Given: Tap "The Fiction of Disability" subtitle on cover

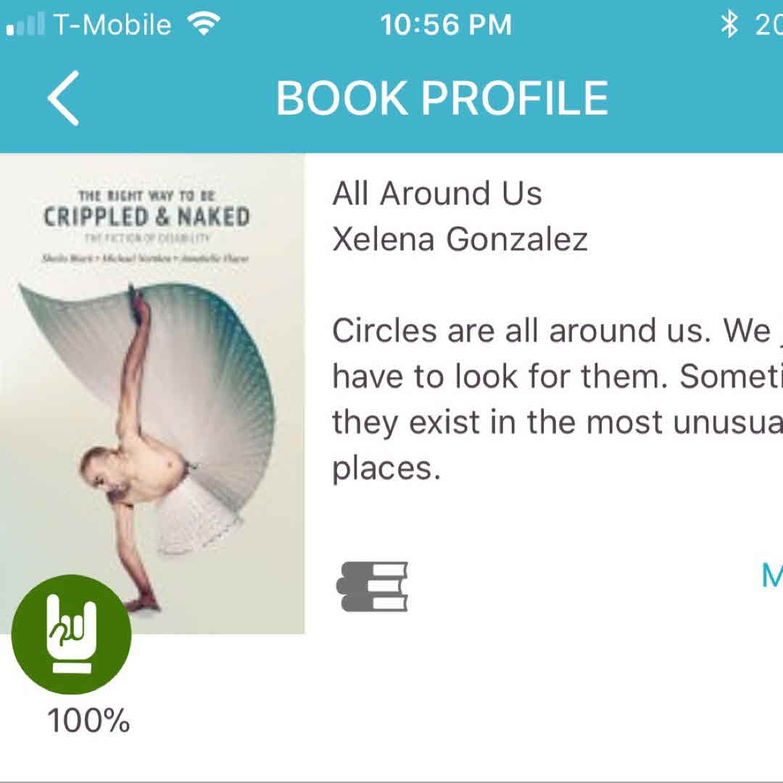Looking at the screenshot, I should point(146,237).
